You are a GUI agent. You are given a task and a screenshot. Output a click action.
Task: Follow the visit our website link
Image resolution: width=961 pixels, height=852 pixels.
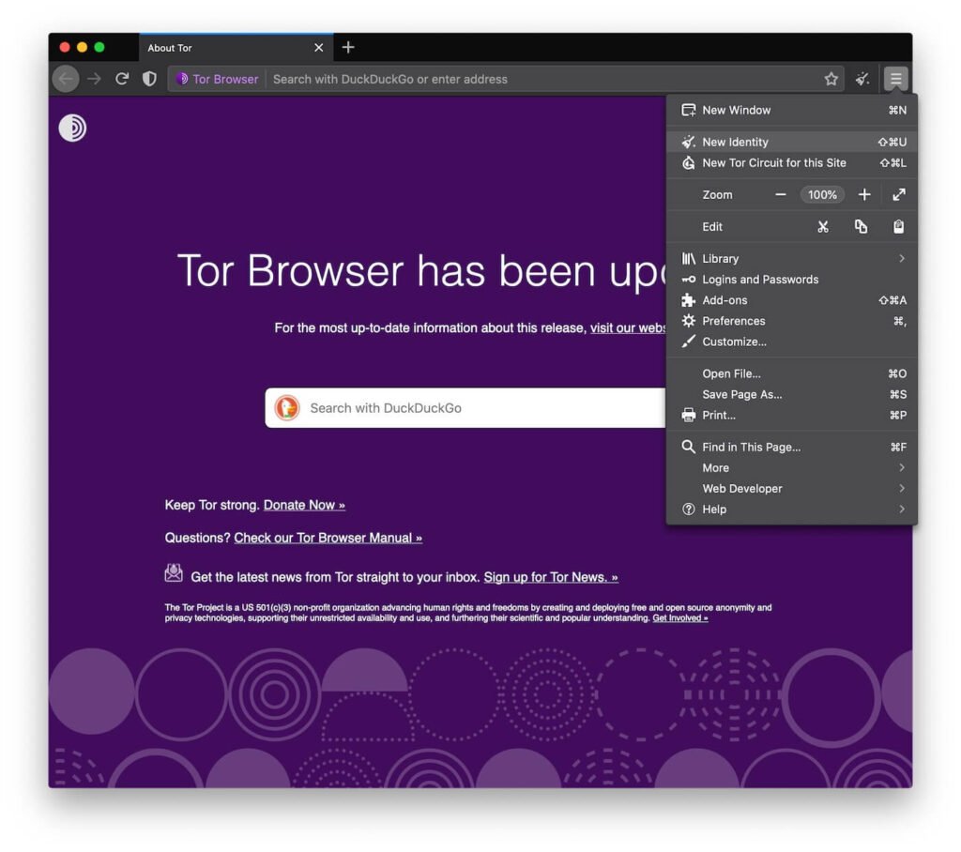coord(628,327)
